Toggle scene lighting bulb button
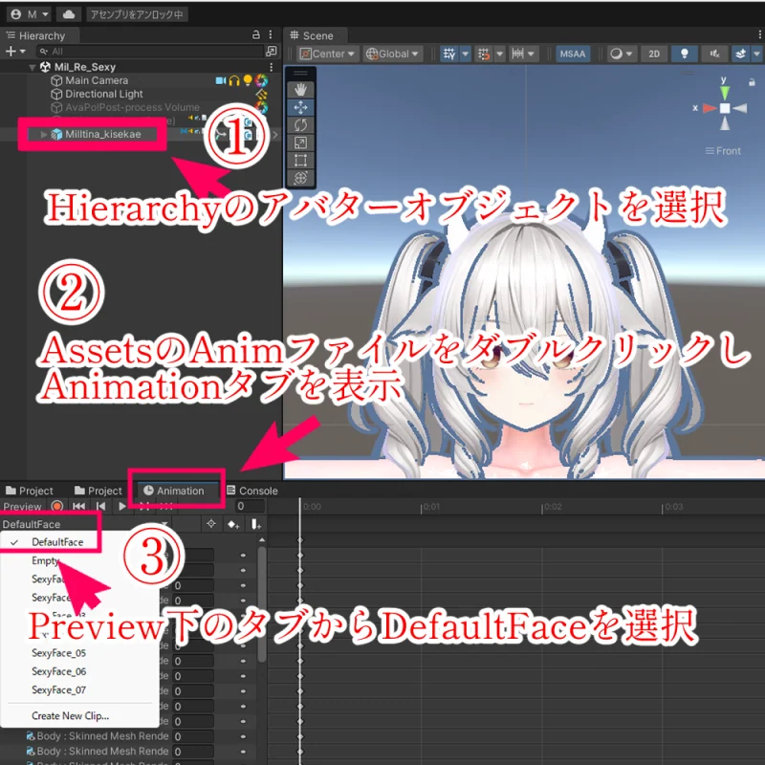The height and width of the screenshot is (765, 765). click(684, 54)
